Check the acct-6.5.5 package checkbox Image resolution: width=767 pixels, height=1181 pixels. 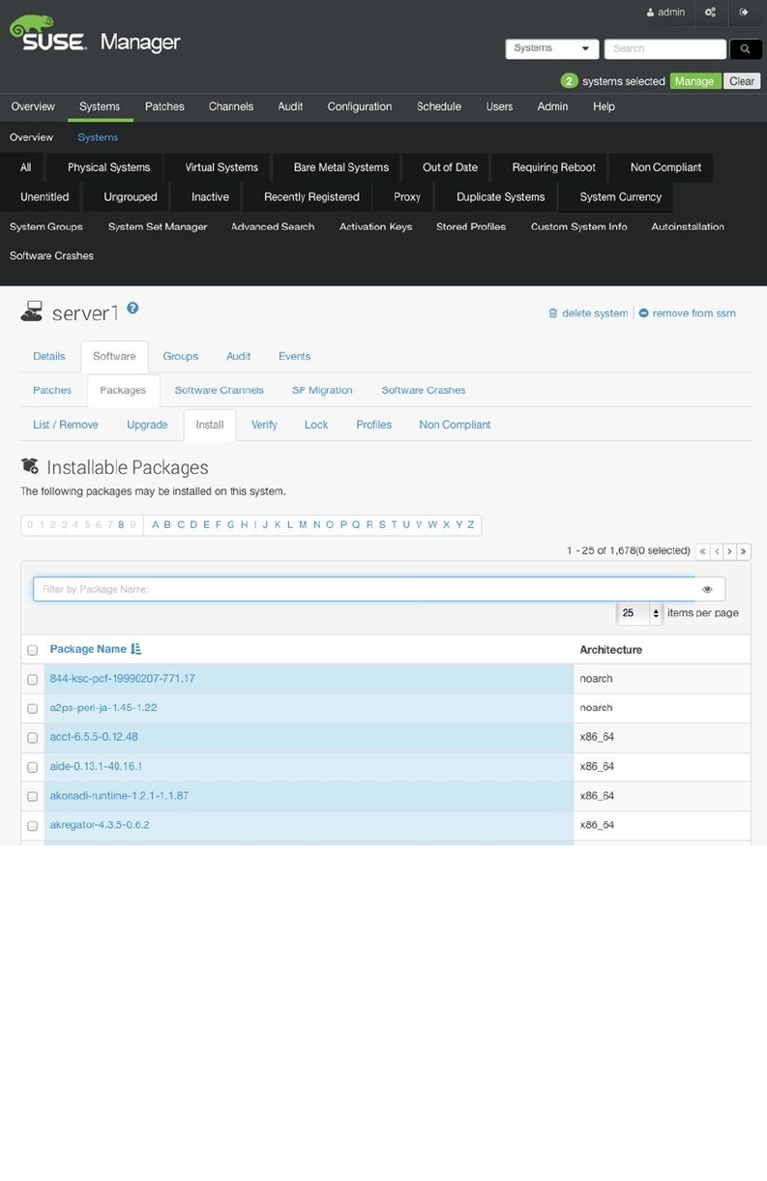[32, 737]
